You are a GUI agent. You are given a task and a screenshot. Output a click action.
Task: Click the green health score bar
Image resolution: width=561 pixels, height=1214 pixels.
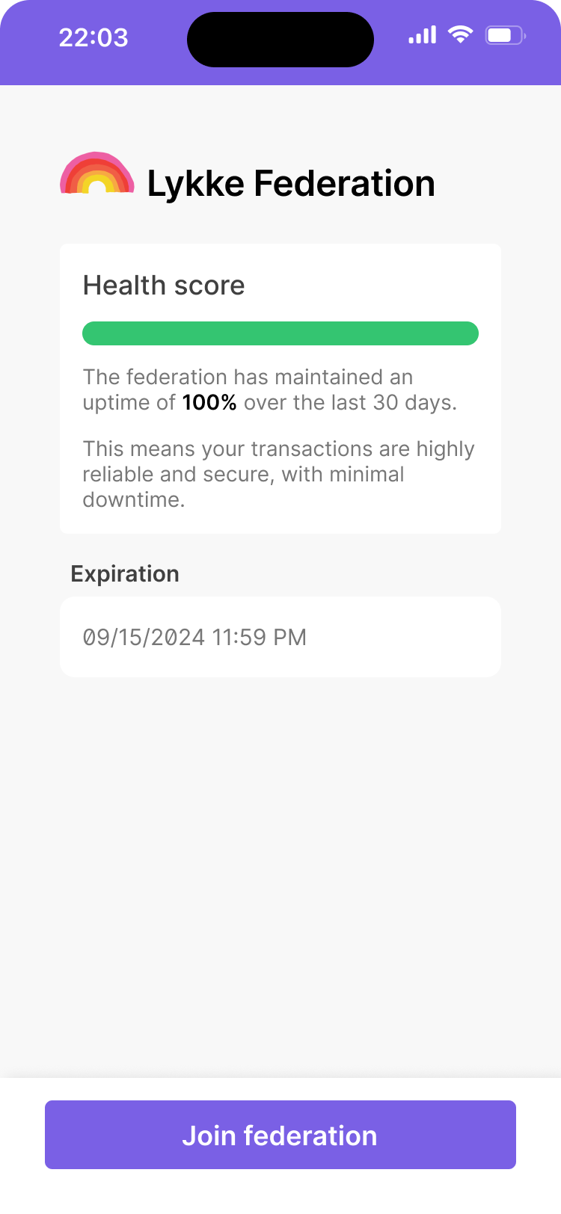tap(280, 333)
